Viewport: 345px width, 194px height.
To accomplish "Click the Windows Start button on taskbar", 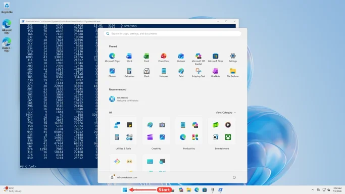I will point(125,189).
